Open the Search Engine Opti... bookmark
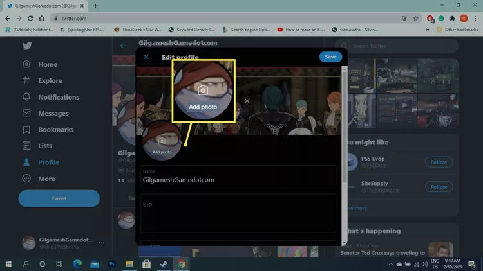This screenshot has width=483, height=271. click(x=247, y=30)
